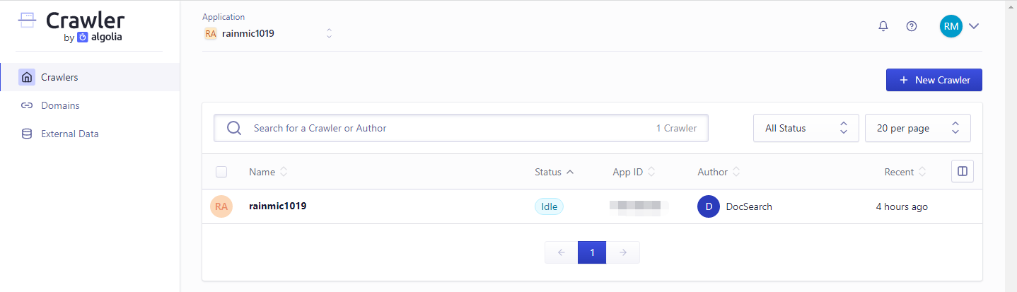The width and height of the screenshot is (1017, 292).
Task: Go to Crawlers in sidebar
Action: (x=90, y=77)
